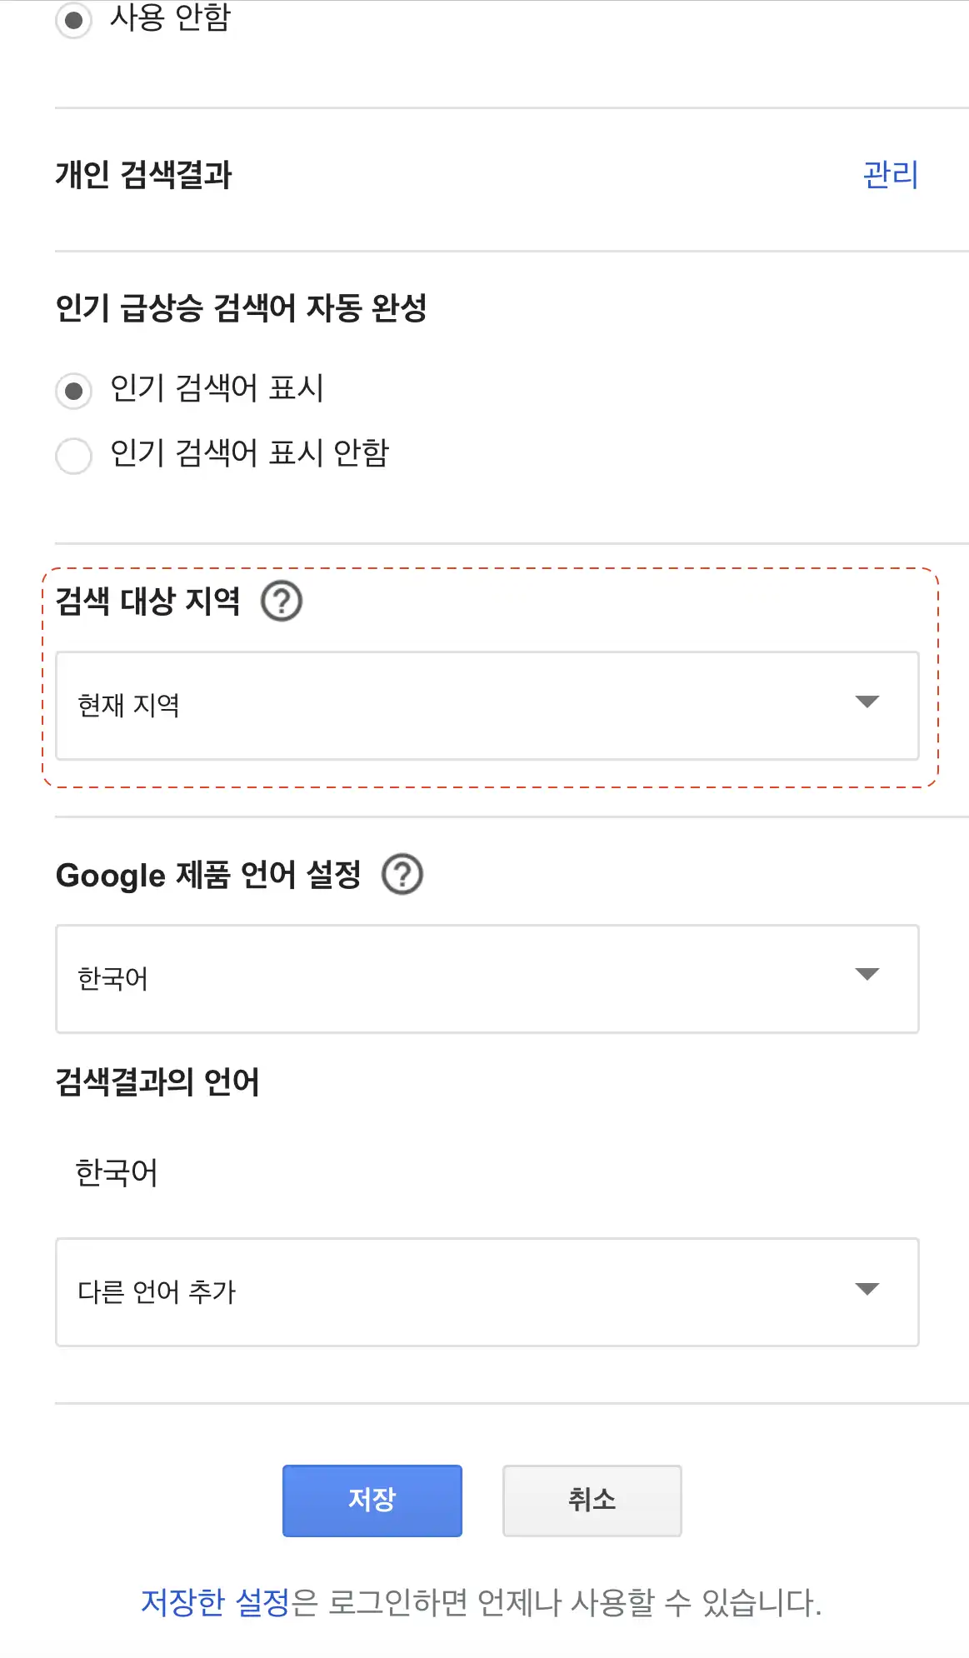
Task: Click the 취소 cancel button
Action: click(592, 1501)
